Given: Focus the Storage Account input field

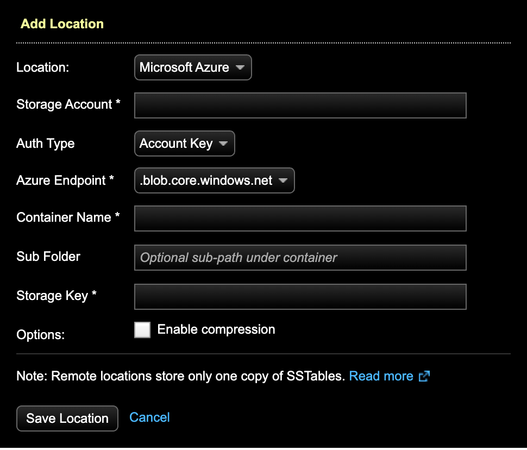Looking at the screenshot, I should [300, 105].
